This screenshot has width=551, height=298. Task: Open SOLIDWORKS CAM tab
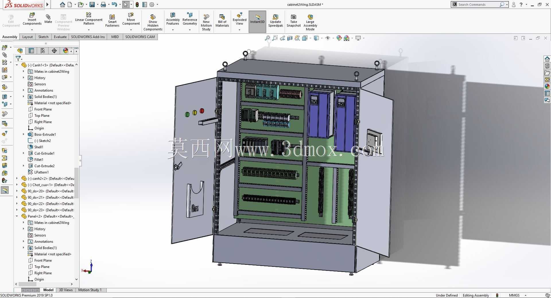pyautogui.click(x=140, y=37)
